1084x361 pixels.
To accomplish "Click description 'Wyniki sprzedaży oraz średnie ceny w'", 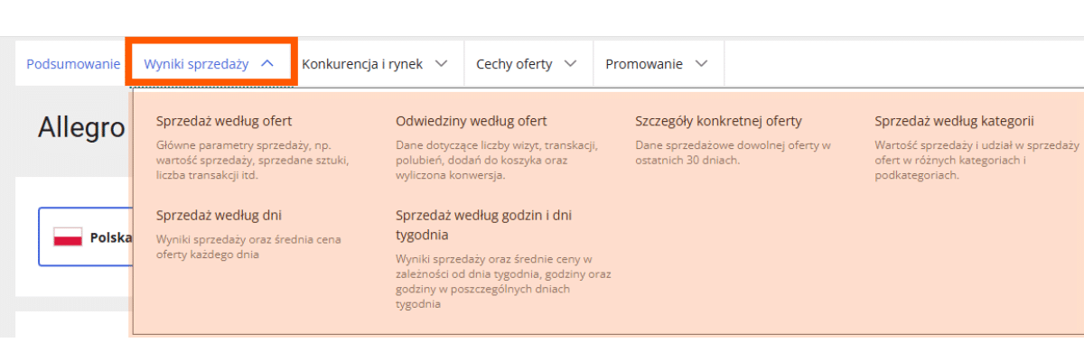I will 503,282.
